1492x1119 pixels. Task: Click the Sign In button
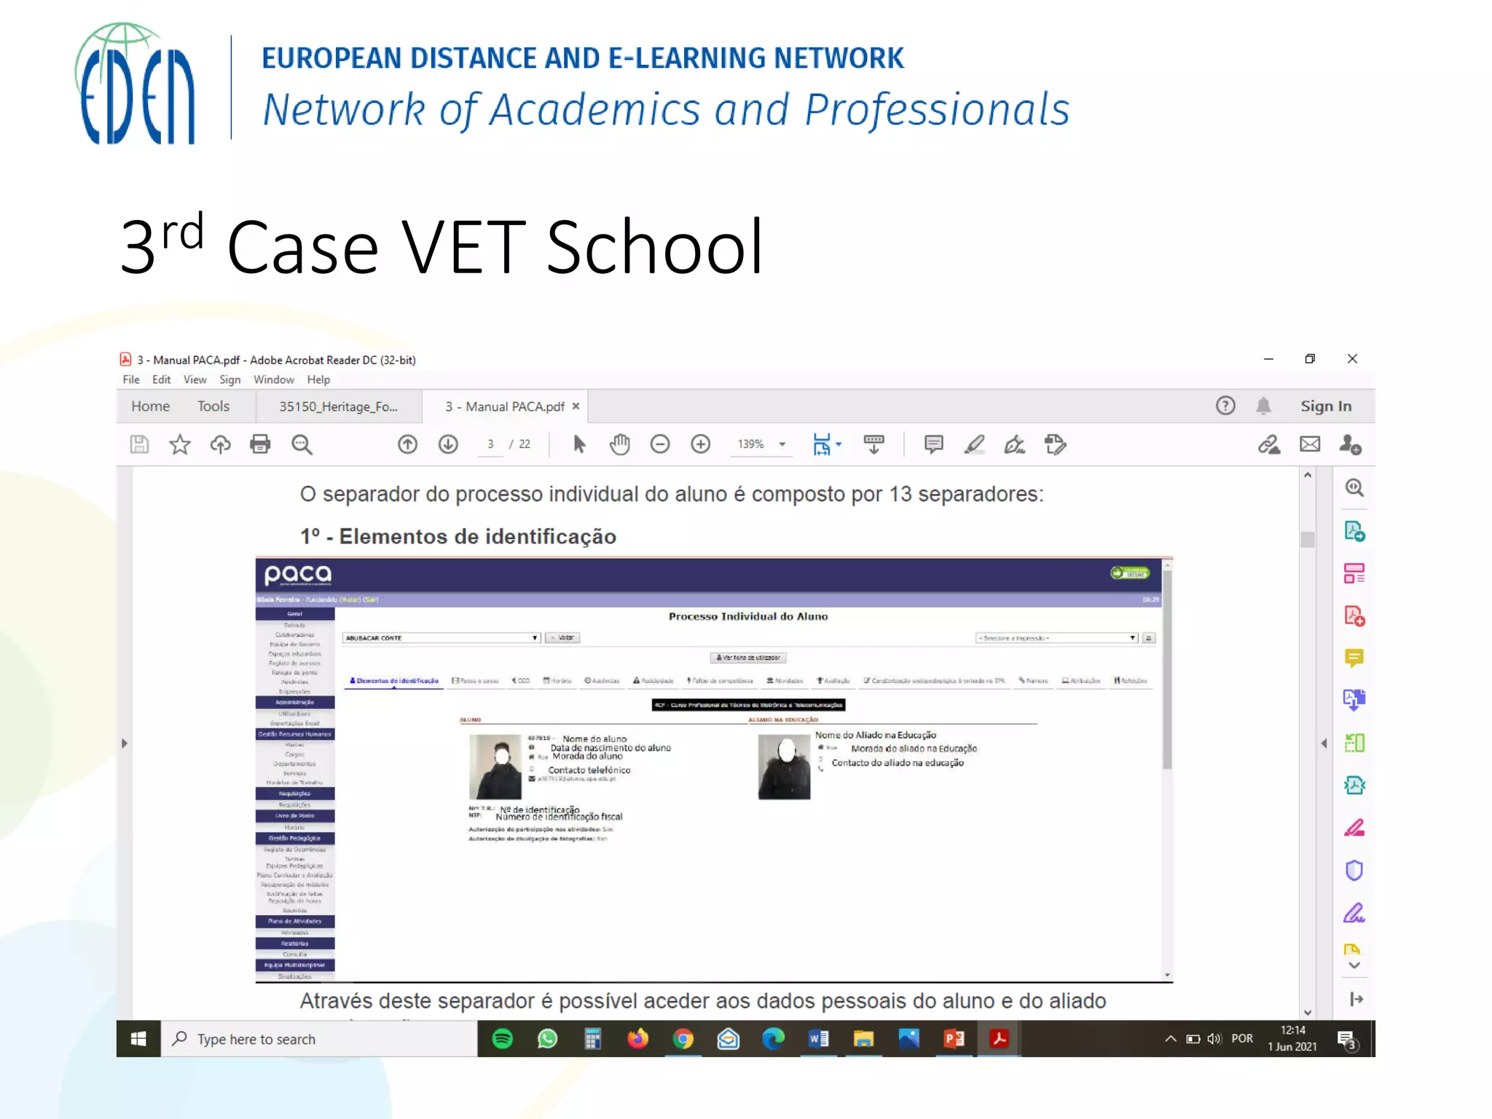1326,407
